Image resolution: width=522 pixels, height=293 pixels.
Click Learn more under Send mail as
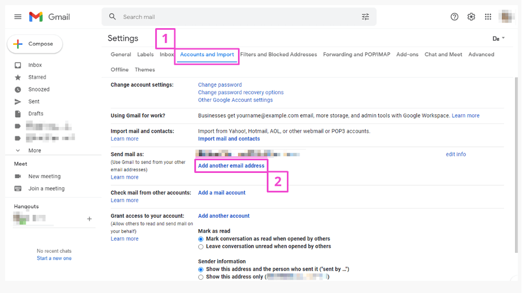click(x=125, y=178)
